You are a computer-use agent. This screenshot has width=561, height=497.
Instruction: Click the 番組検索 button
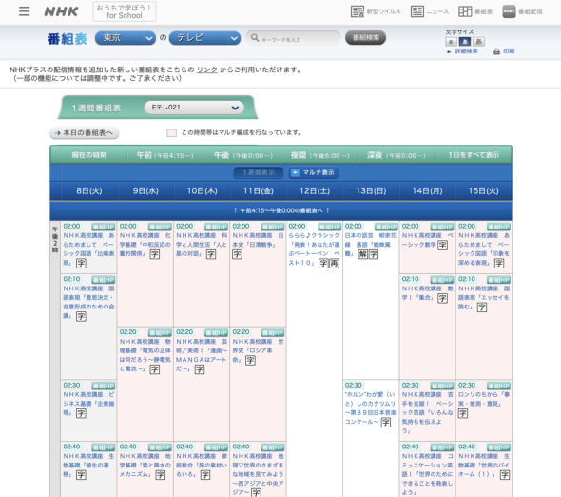coord(365,38)
